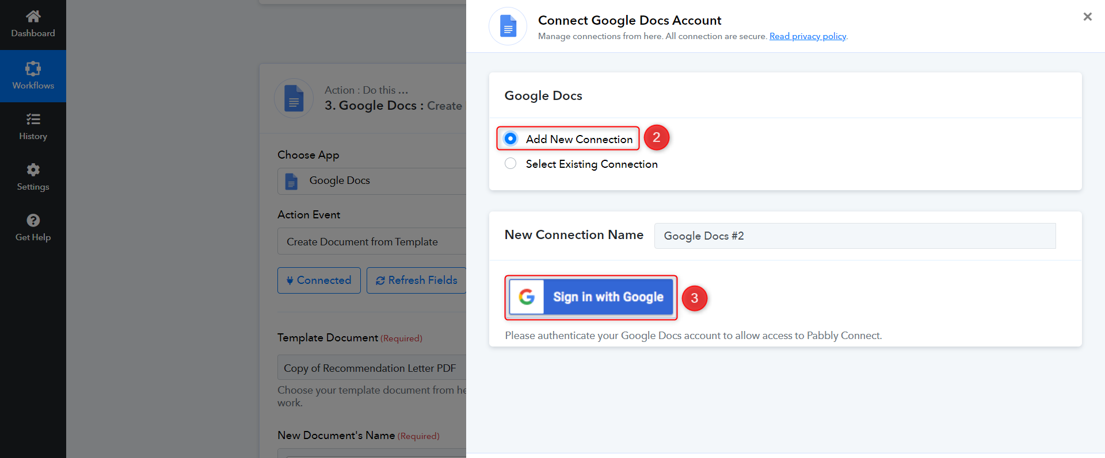Image resolution: width=1105 pixels, height=458 pixels.
Task: Close the Connect Google Docs Account panel
Action: [x=1087, y=17]
